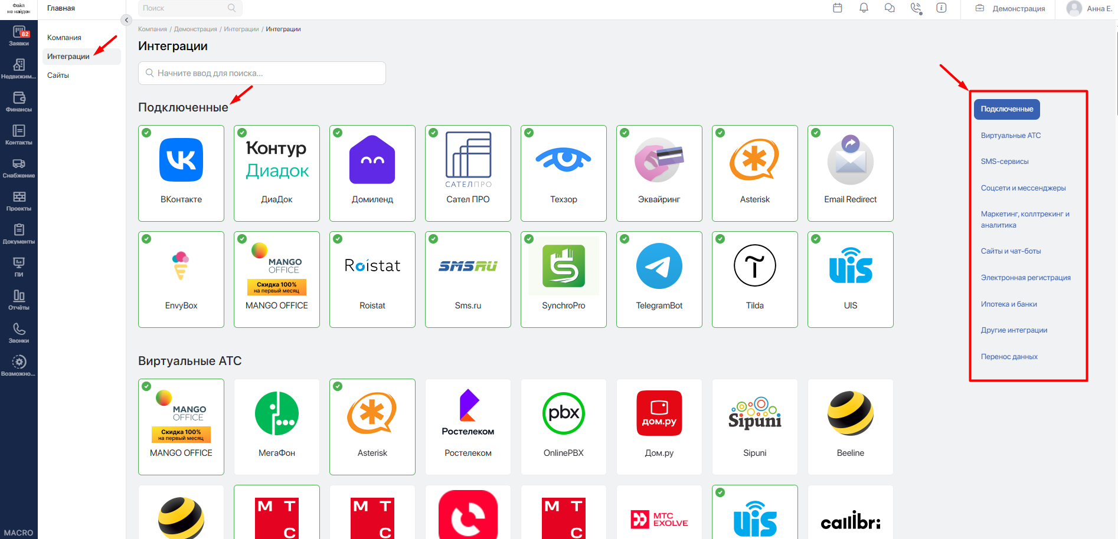Screen dimensions: 1118x539
Task: Open the Отчёты sidebar section
Action: pyautogui.click(x=19, y=300)
